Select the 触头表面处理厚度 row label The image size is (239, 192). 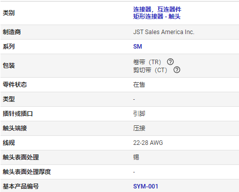point(27,172)
